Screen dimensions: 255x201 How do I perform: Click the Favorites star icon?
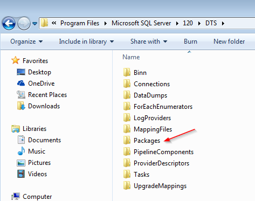(x=16, y=60)
